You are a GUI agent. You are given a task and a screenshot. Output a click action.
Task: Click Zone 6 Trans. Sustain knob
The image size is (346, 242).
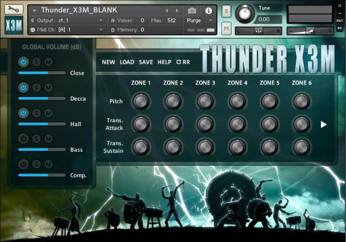[x=301, y=147]
